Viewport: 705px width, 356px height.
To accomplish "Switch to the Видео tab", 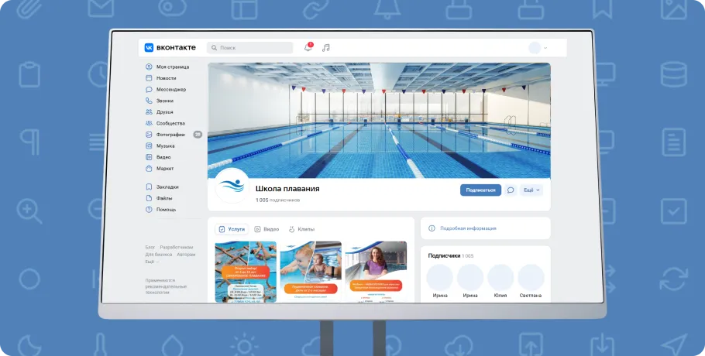I will coord(267,229).
